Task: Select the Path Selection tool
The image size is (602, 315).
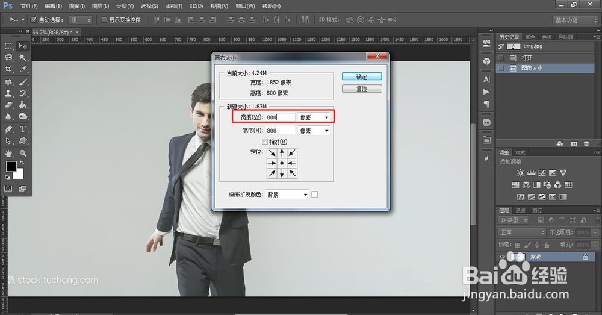Action: pos(8,140)
